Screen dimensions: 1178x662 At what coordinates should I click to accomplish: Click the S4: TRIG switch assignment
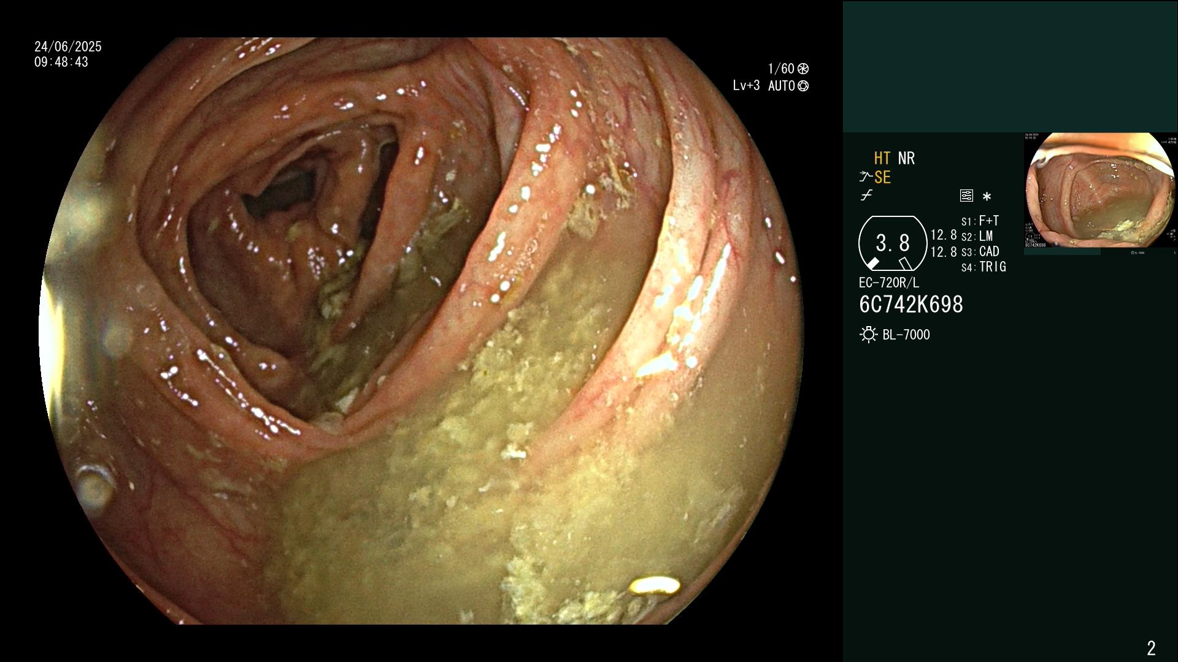pyautogui.click(x=984, y=267)
